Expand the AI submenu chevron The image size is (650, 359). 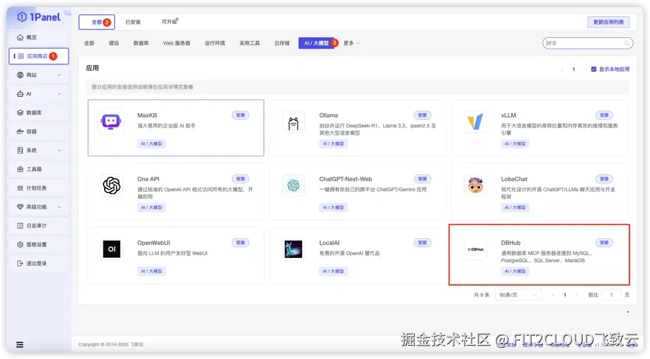(x=59, y=94)
